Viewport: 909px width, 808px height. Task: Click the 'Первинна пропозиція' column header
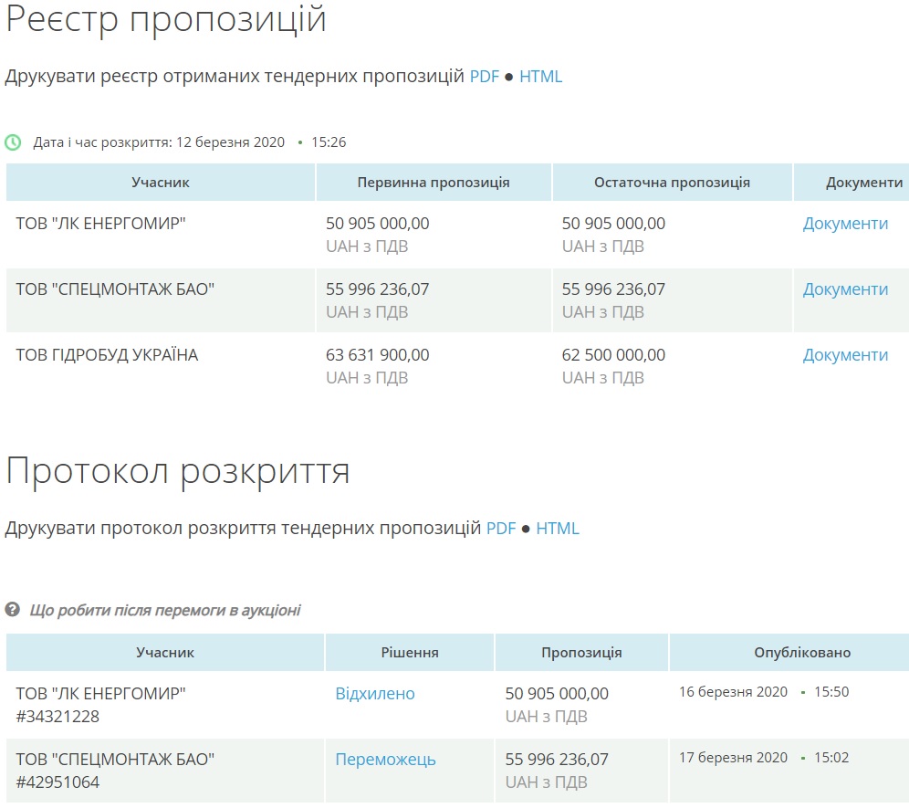433,182
